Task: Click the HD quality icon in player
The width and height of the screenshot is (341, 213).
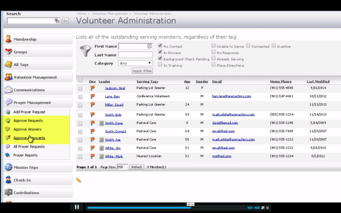Action: (257, 208)
